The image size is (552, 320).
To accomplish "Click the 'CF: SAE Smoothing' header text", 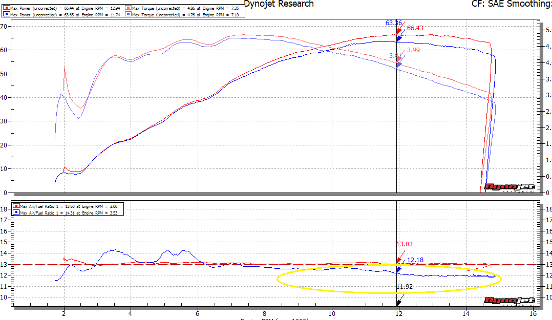I will [x=512, y=4].
